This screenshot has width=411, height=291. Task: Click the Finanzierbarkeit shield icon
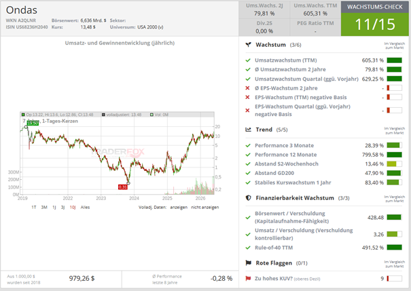coord(248,198)
